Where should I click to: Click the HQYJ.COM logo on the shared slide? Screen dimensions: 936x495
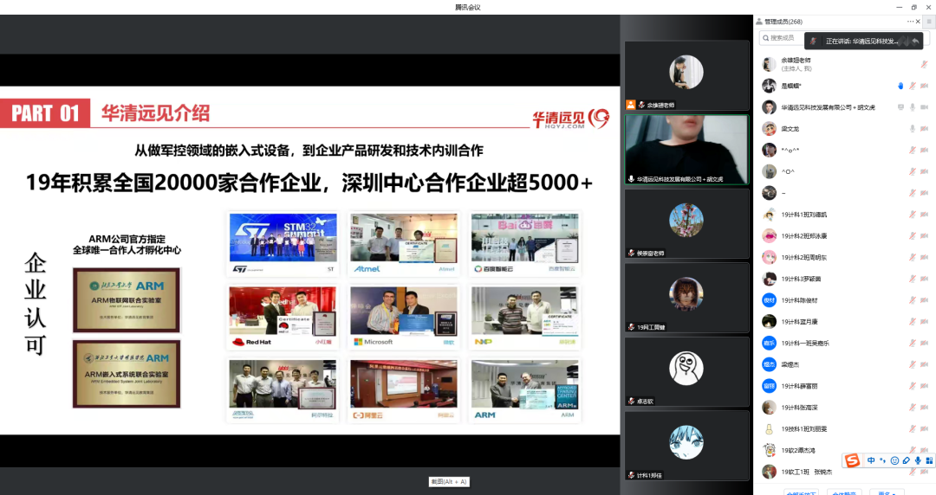[570, 119]
